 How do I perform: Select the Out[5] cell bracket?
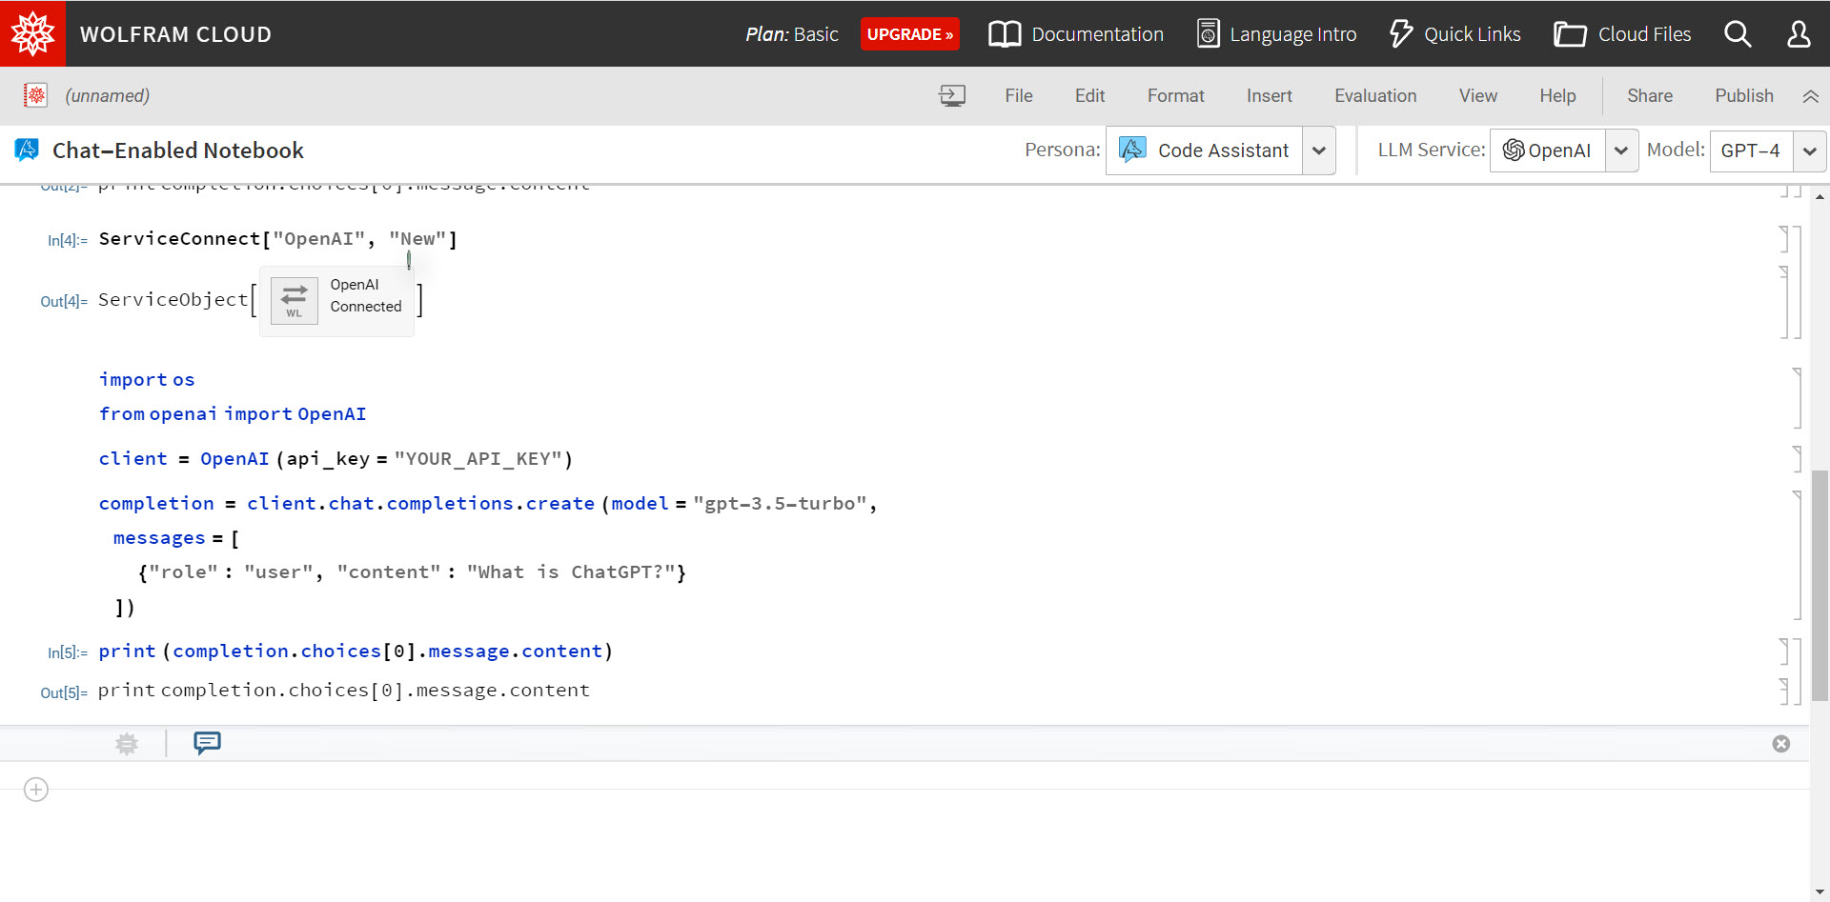point(1783,691)
